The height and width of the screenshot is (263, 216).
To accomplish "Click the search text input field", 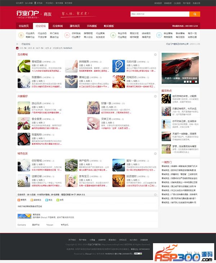I will 160,14.
